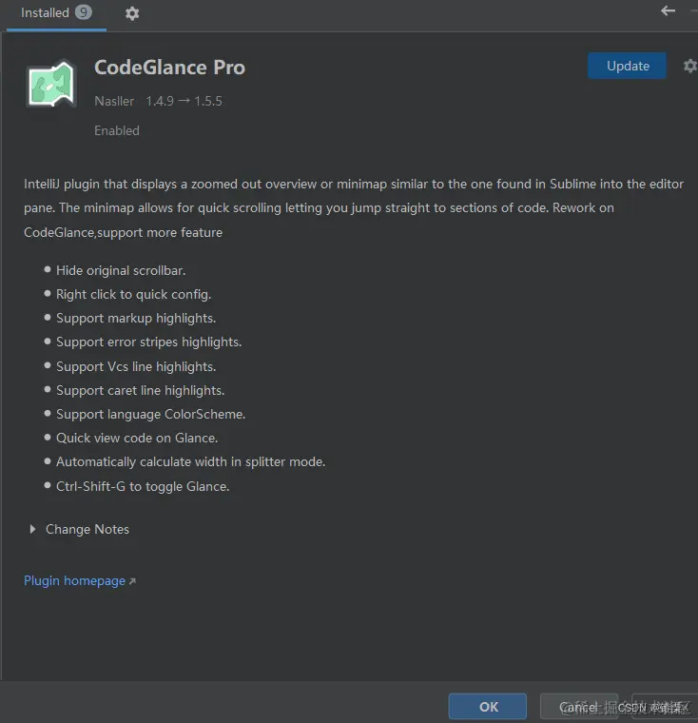Open the Plugin homepage link
The image size is (698, 723).
point(75,580)
